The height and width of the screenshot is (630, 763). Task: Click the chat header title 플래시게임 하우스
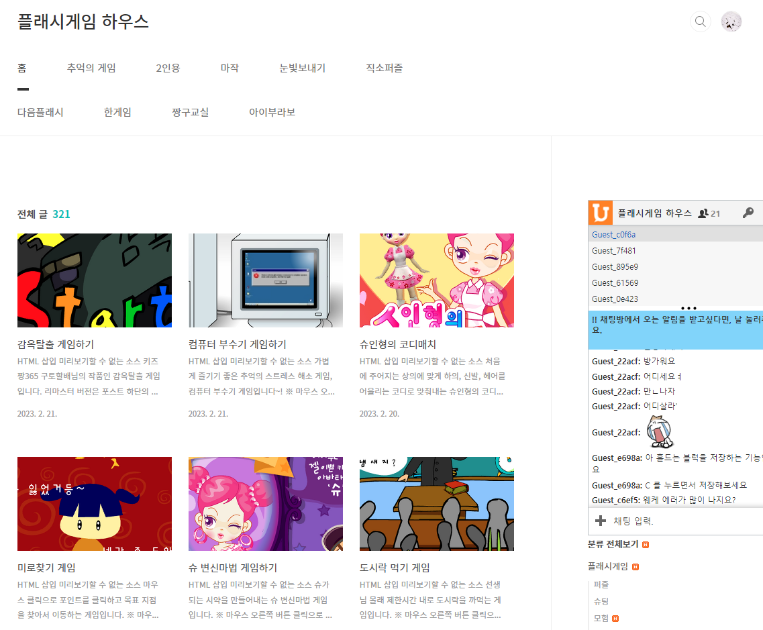tap(654, 213)
